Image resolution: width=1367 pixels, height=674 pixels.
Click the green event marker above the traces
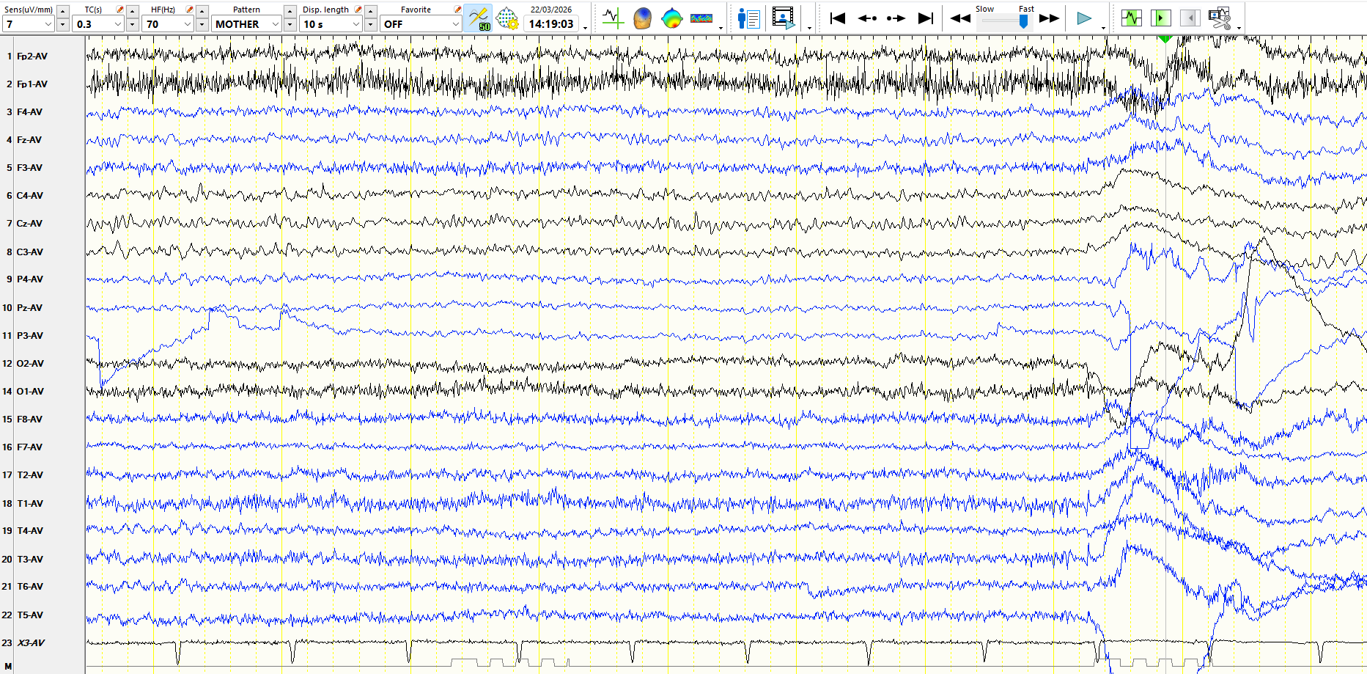(x=1165, y=39)
